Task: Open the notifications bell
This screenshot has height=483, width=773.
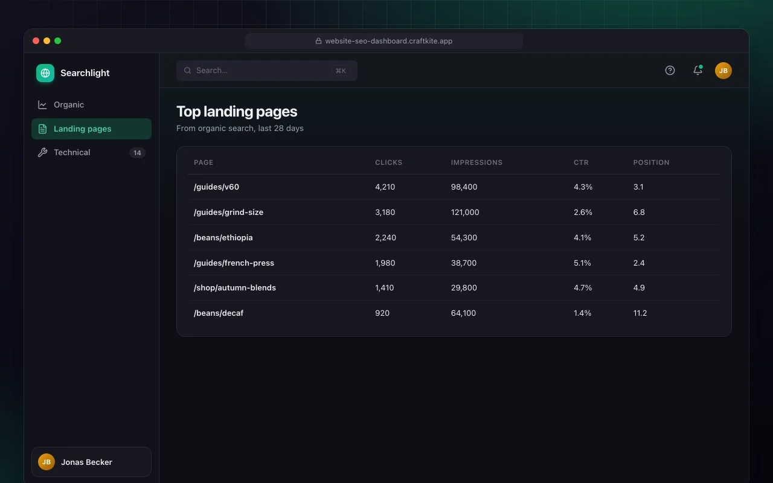Action: (x=698, y=70)
